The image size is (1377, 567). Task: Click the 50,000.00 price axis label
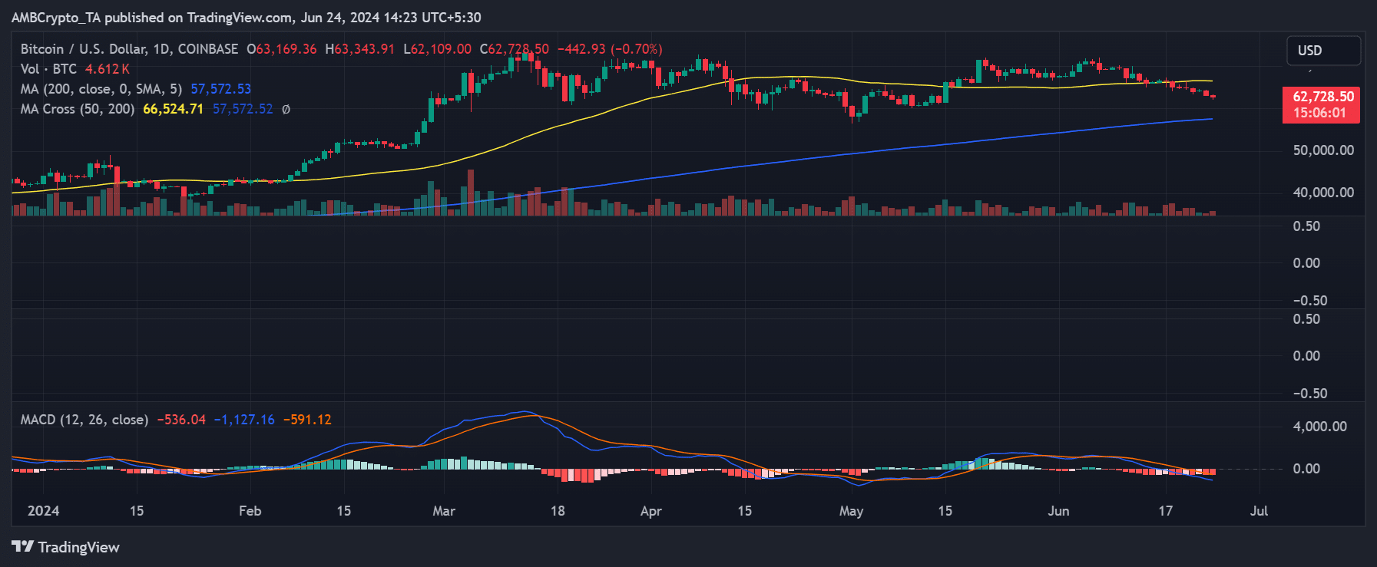click(x=1323, y=150)
